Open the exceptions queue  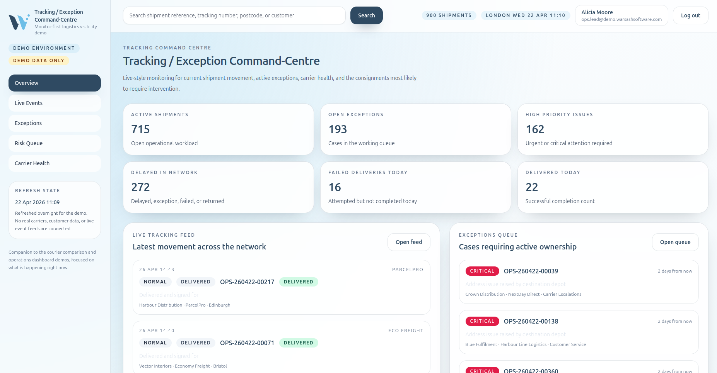[675, 242]
